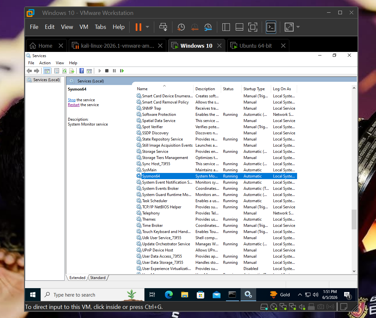Click the export list toolbar icon

coord(72,71)
